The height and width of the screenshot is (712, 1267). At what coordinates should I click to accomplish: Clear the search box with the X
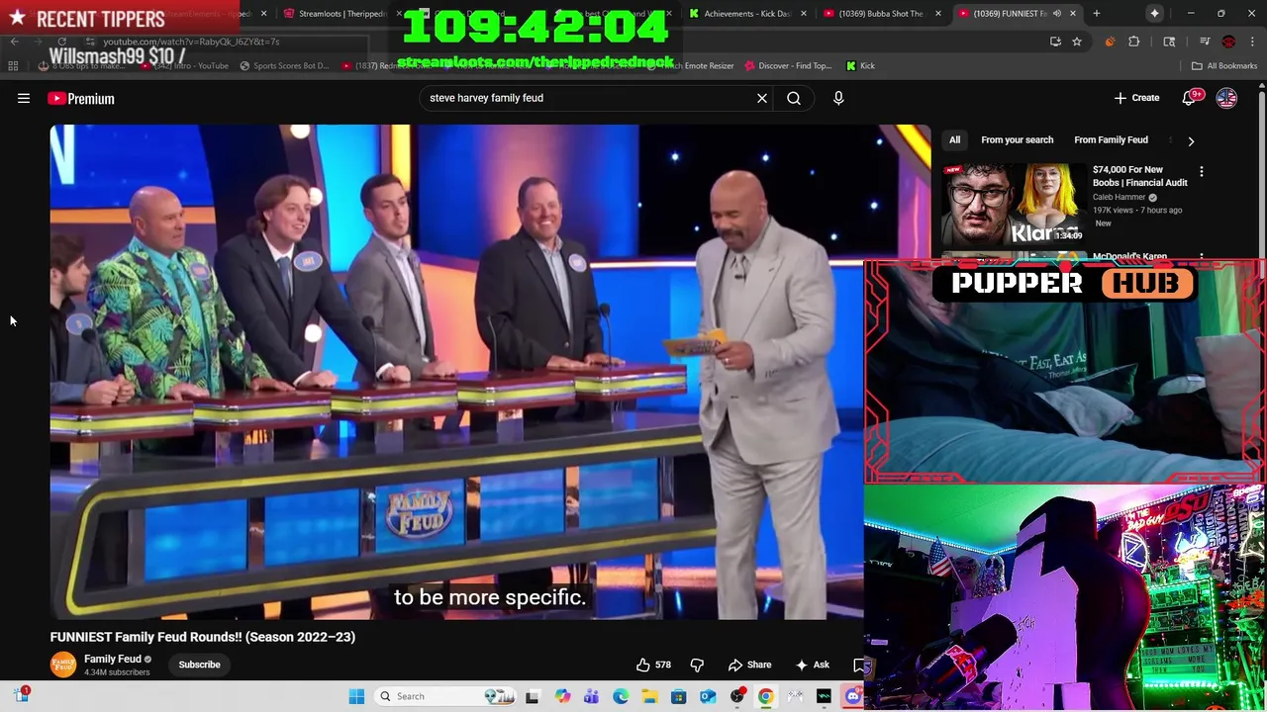[x=762, y=98]
